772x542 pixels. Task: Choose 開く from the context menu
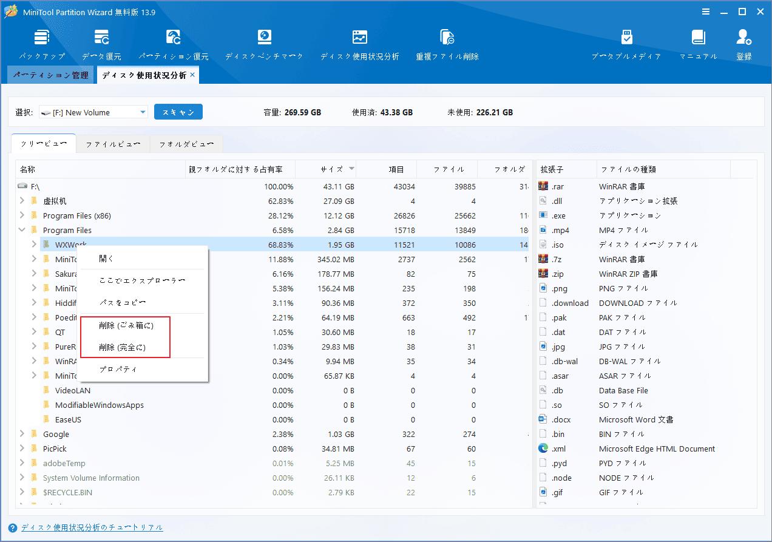[x=144, y=259]
